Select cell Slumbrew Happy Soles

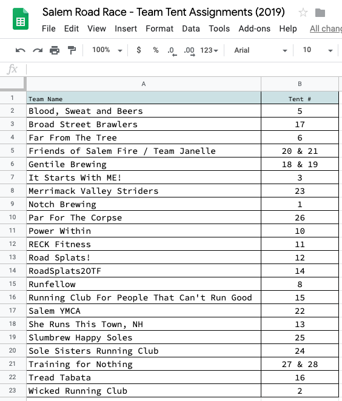pyautogui.click(x=144, y=337)
